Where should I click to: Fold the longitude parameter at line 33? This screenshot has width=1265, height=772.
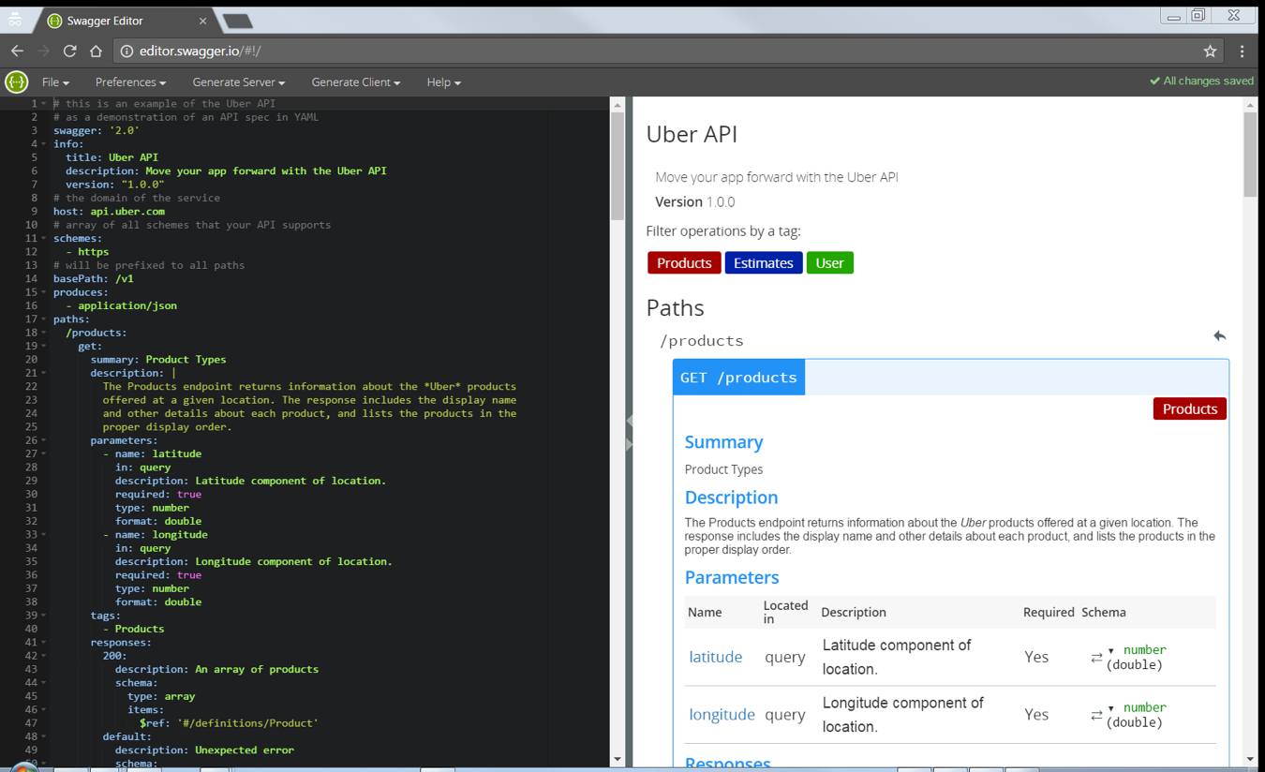click(43, 535)
